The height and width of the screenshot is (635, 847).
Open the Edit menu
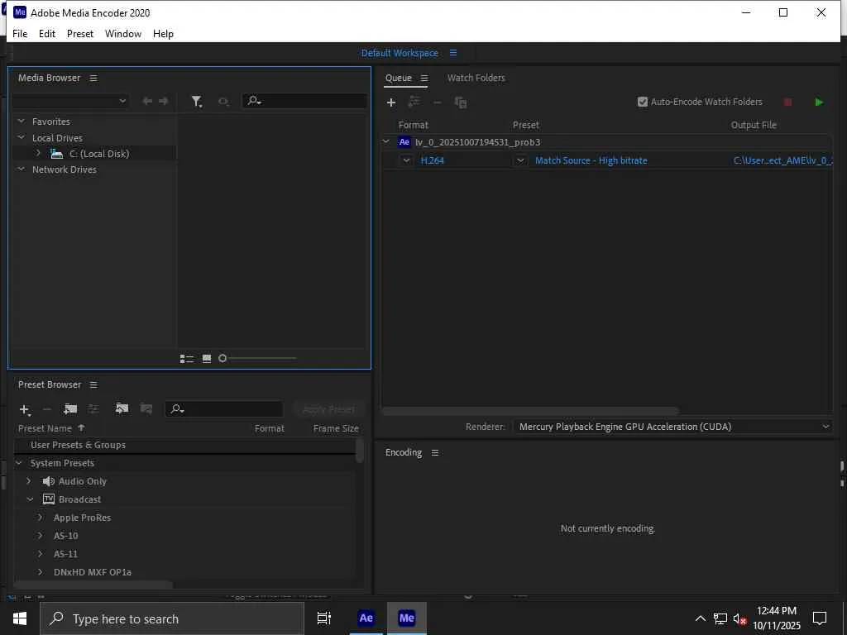point(47,33)
